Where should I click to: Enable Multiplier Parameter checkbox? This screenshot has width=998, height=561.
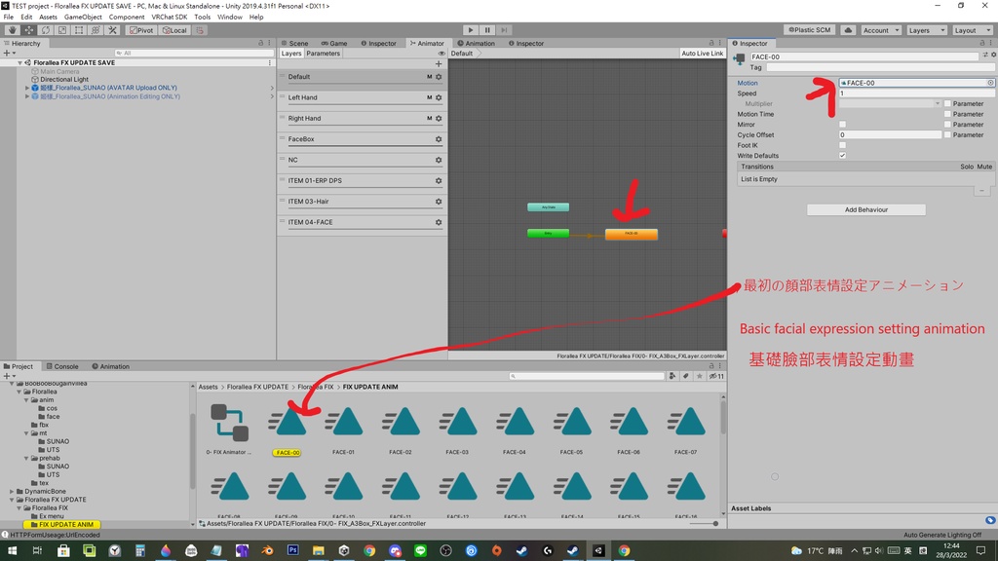tap(947, 103)
